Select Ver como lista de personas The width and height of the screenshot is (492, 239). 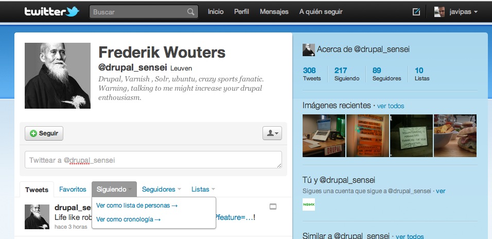[137, 206]
